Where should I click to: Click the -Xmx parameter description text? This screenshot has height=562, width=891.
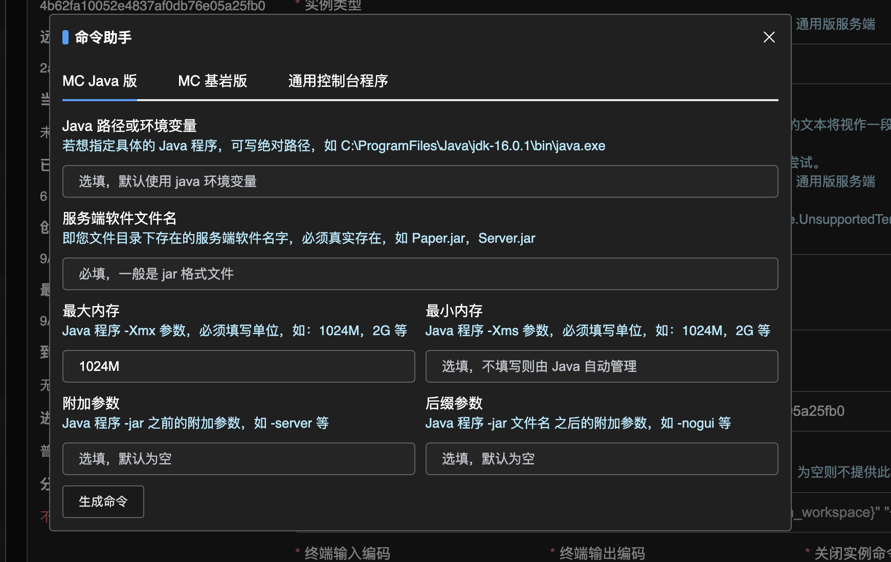[x=235, y=331]
